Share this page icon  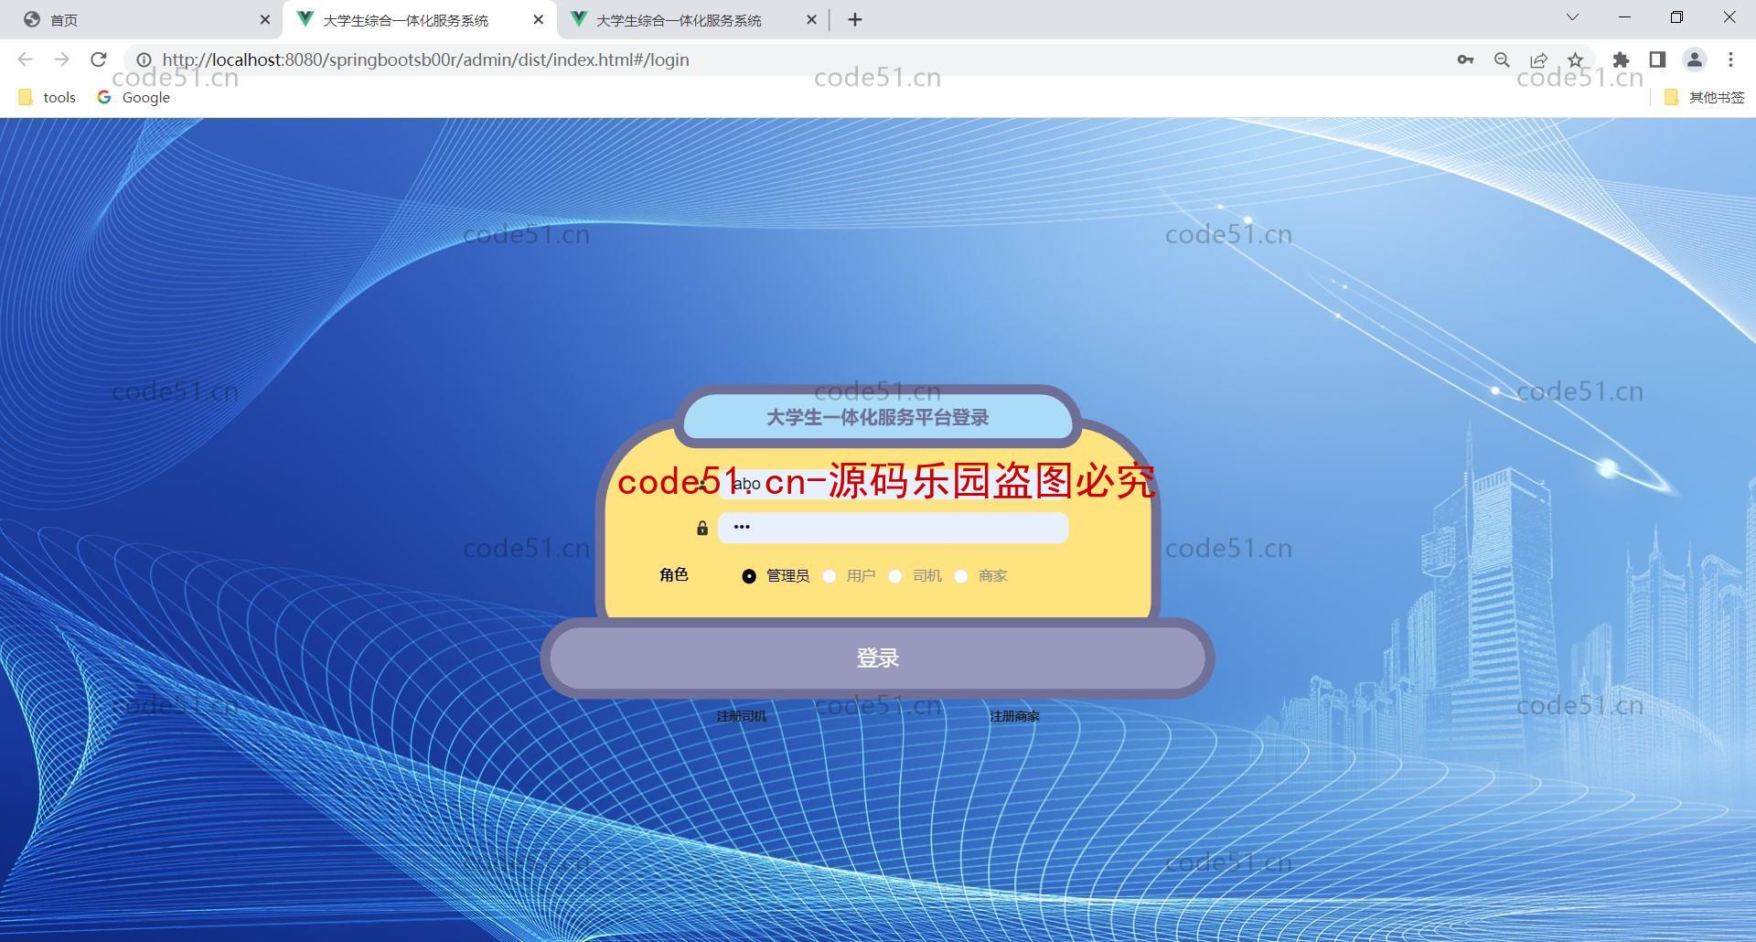(1538, 59)
